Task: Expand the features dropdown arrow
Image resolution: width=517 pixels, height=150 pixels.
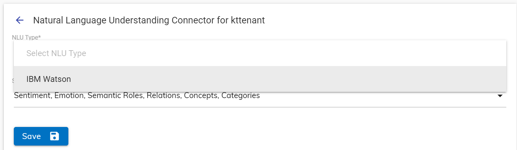Action: [x=500, y=96]
